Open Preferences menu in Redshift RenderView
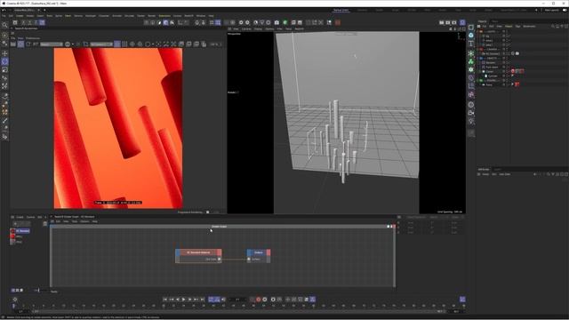Screen dimensions: 569x320 33,38
